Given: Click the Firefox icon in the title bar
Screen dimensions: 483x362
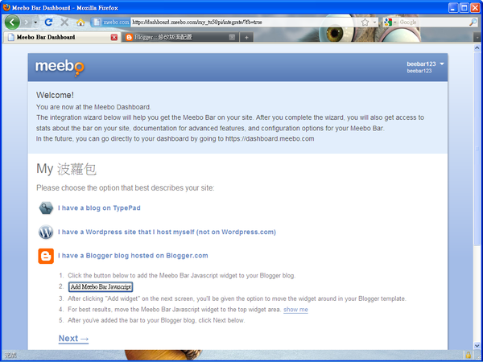Looking at the screenshot, I should coord(6,7).
